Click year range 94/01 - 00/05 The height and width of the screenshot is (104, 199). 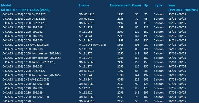(177, 40)
